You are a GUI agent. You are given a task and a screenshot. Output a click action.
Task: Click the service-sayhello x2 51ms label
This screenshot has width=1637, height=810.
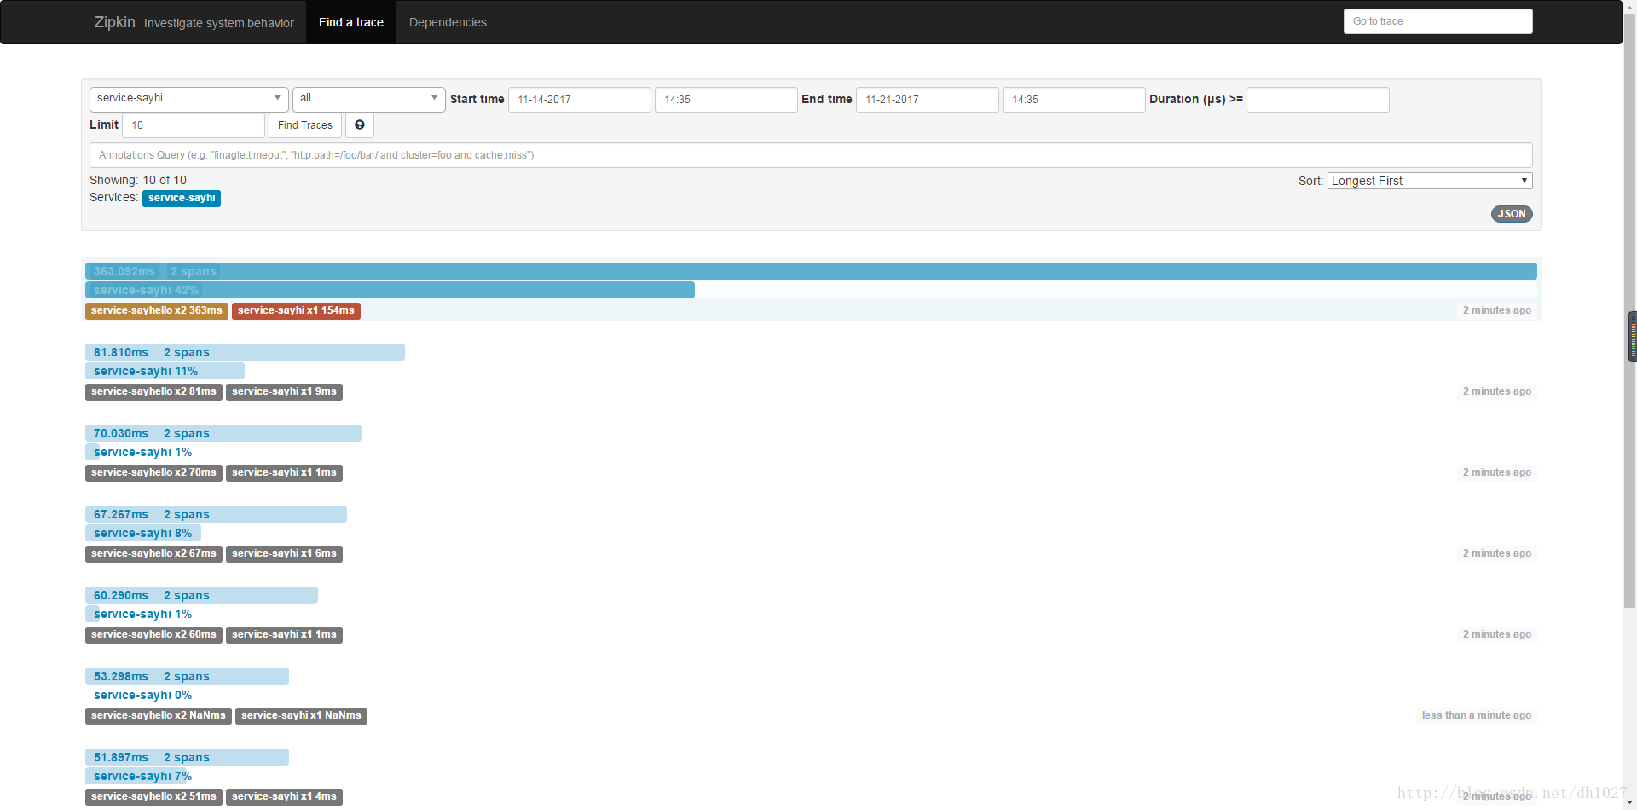[153, 797]
